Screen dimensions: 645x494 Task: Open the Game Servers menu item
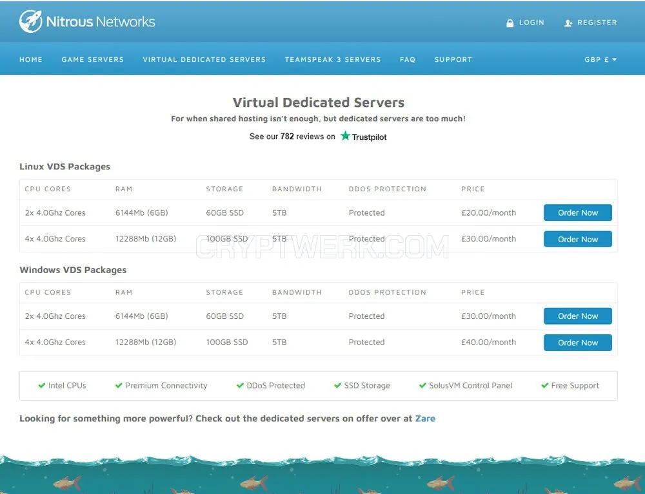coord(92,59)
